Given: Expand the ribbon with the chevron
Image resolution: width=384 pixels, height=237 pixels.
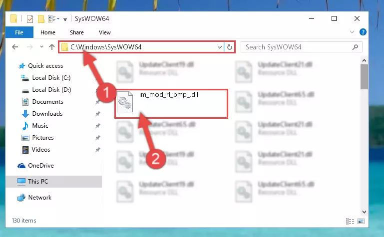Looking at the screenshot, I should [352, 32].
